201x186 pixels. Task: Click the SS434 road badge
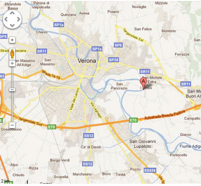[x=150, y=170]
